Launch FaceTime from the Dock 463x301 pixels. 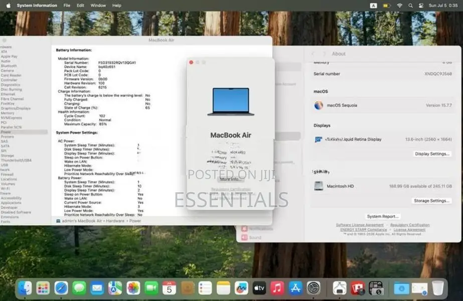(151, 288)
